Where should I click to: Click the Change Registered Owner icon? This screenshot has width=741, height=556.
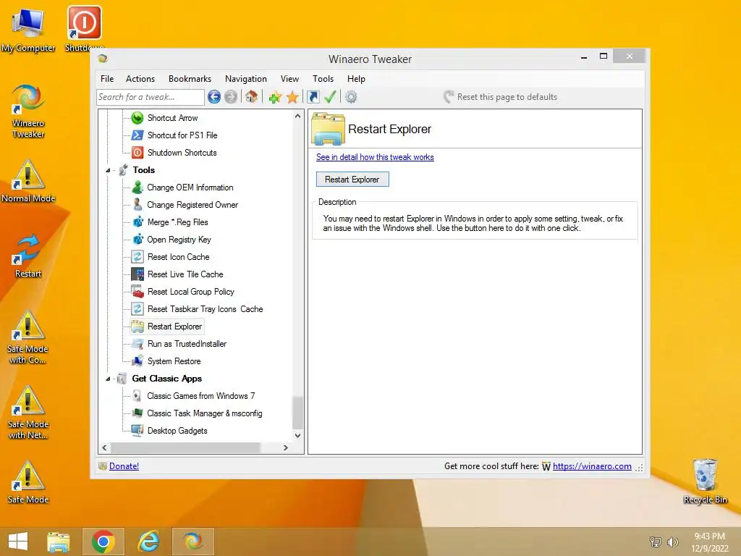click(x=137, y=205)
